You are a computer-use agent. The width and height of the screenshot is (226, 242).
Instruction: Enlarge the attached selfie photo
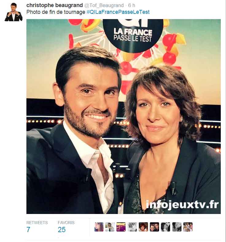pos(123,116)
